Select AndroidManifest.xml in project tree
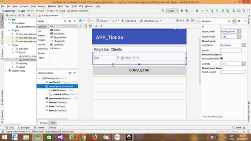Screen dimensions: 251x141 click(26, 27)
